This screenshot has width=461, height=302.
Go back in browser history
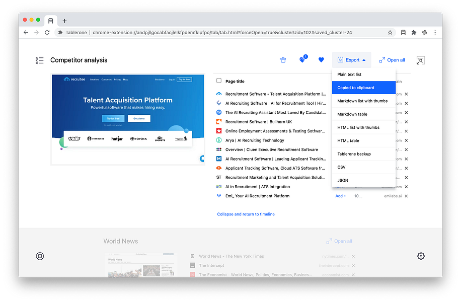(x=26, y=32)
